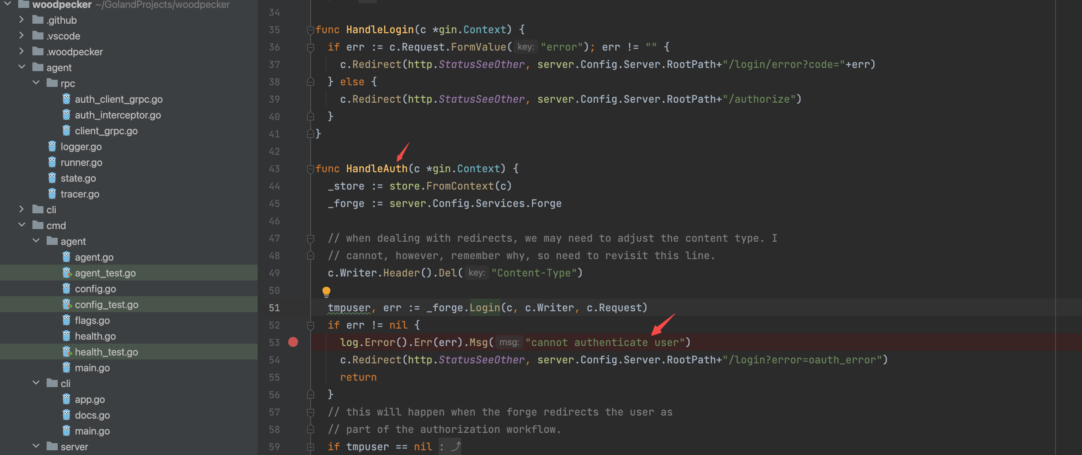Fold HandleAuth function at line 43
This screenshot has height=455, width=1082.
click(310, 169)
